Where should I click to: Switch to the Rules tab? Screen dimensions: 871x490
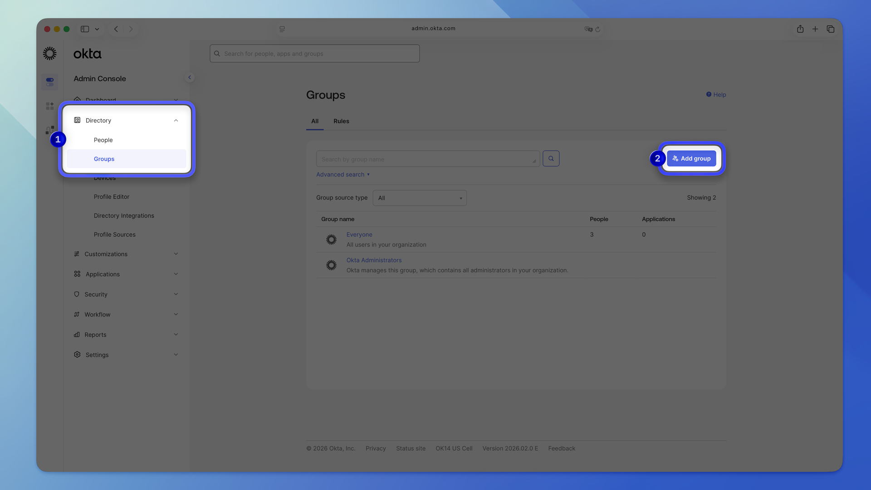341,121
